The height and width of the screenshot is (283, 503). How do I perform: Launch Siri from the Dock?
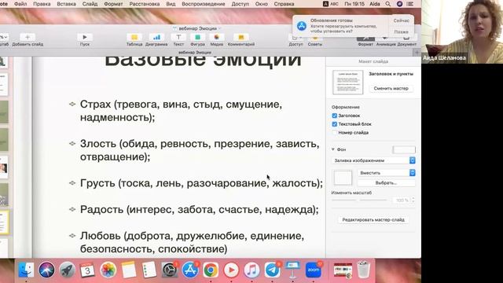coord(46,270)
